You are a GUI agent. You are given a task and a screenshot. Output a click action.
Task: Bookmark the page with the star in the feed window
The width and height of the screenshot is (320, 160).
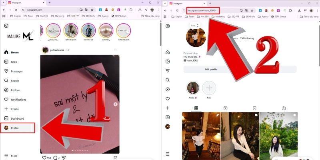pos(92,10)
